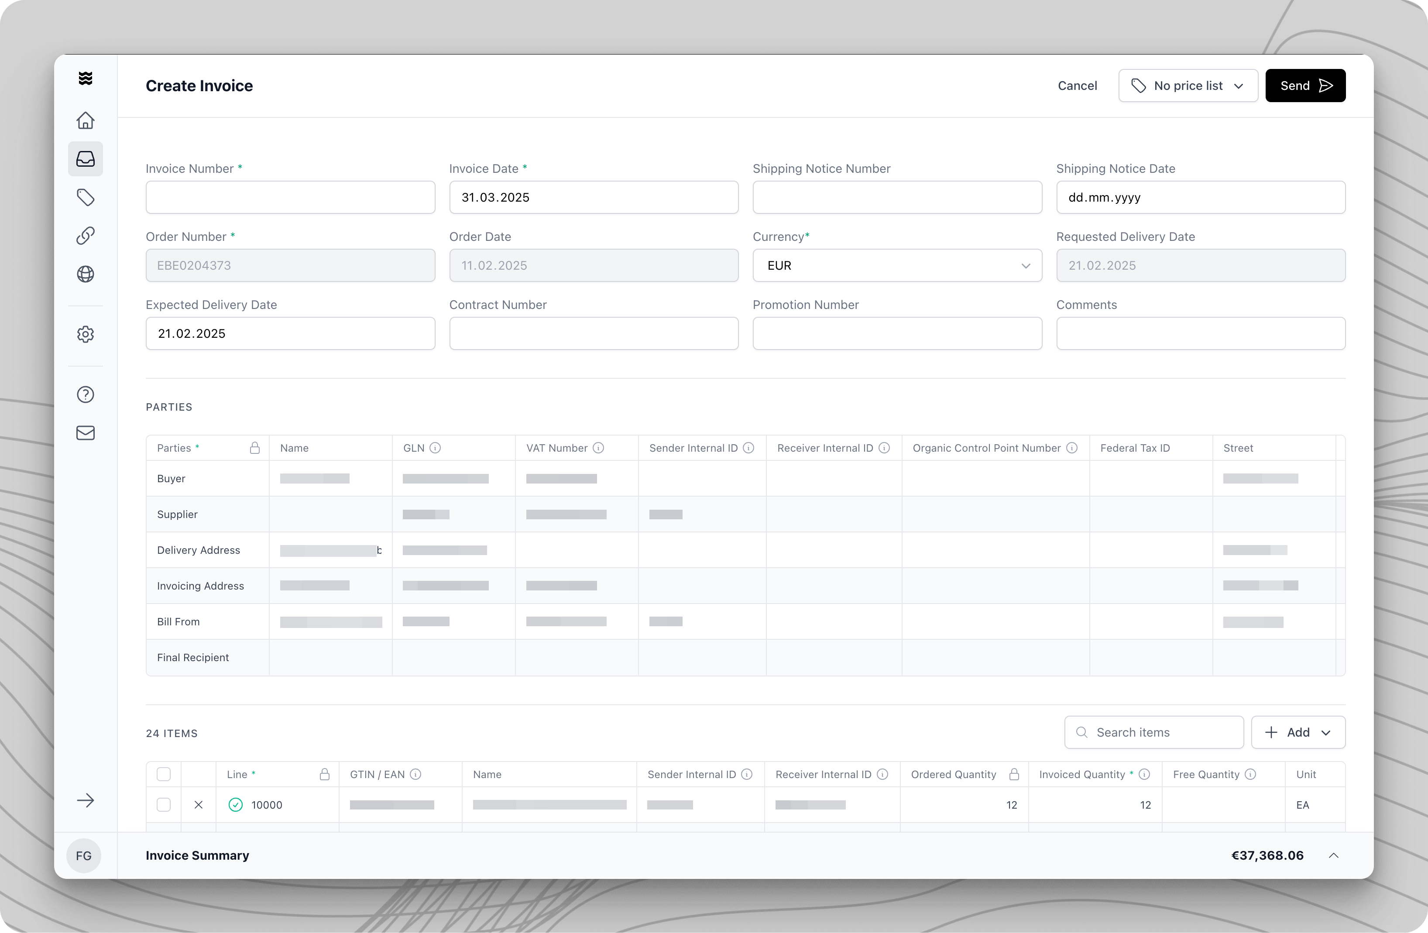Expand sidebar with the arrow icon
The width and height of the screenshot is (1428, 933).
coord(85,800)
